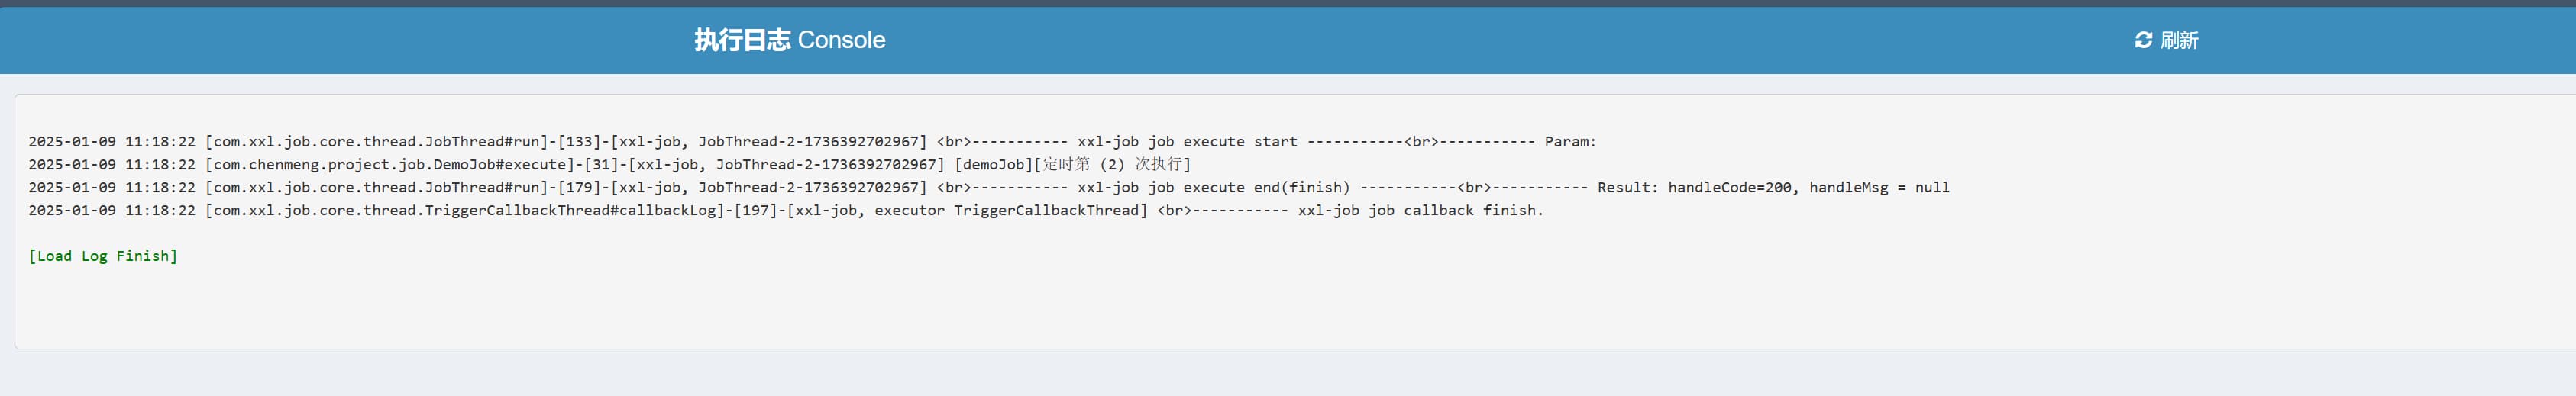The image size is (2576, 396).
Task: Click the 'xxl-job job callback finish.' text
Action: 1420,211
